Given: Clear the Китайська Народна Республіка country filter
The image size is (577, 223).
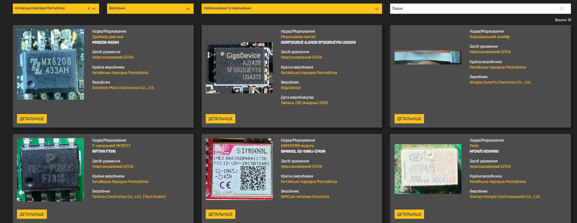Looking at the screenshot, I should [x=88, y=9].
